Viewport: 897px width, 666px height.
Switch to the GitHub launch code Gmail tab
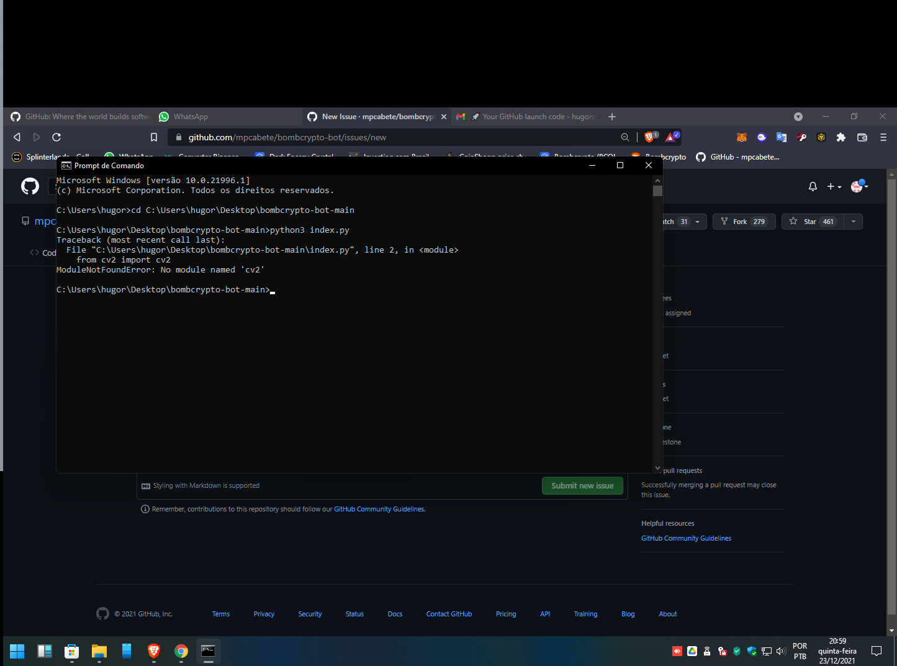coord(534,116)
